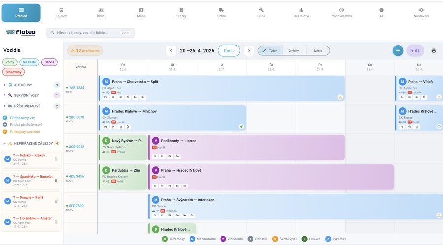This screenshot has height=245, width=443.
Task: Click the Přidat nový vůz link
Action: tap(23, 118)
